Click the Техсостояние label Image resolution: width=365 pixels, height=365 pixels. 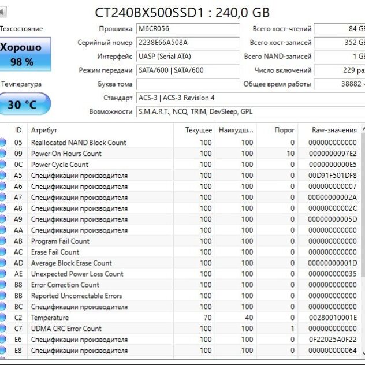click(x=21, y=29)
